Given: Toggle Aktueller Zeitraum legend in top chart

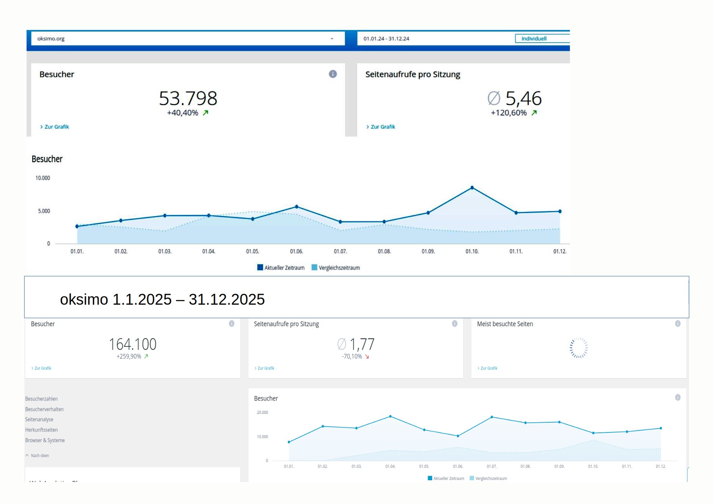Looking at the screenshot, I should click(281, 268).
